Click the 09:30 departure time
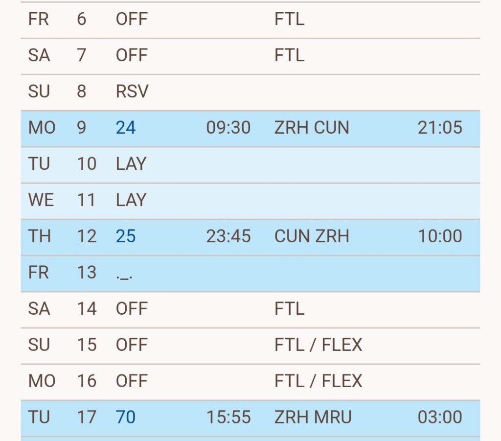 (x=228, y=128)
